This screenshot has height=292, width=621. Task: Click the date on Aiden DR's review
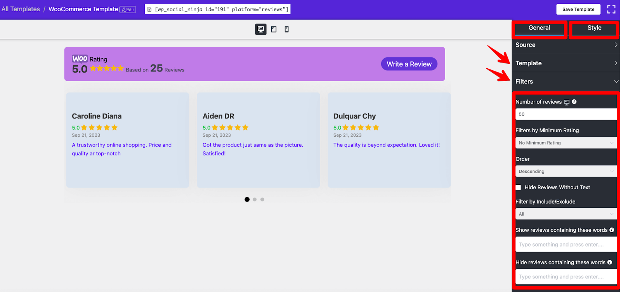217,136
